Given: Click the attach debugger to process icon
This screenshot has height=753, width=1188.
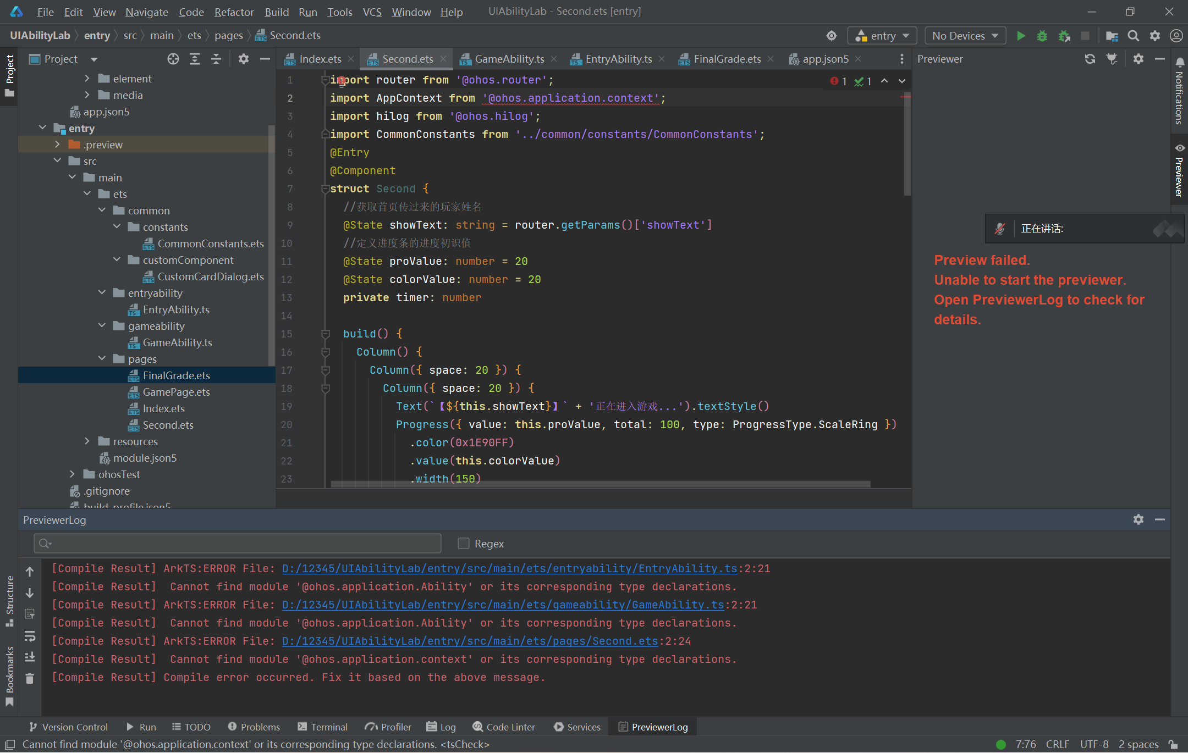Looking at the screenshot, I should [x=1064, y=36].
